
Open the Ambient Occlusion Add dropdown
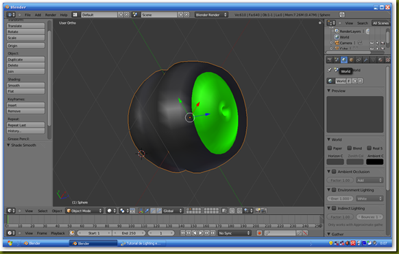(x=370, y=180)
